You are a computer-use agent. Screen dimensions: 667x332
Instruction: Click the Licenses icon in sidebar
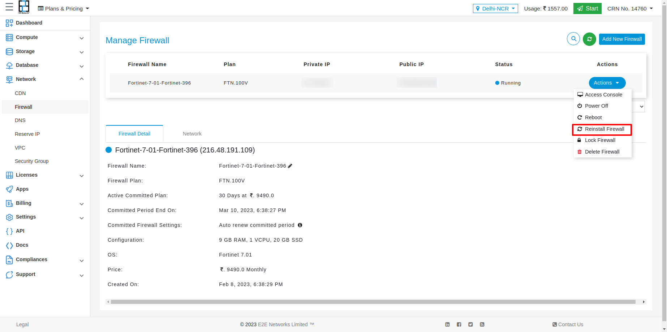[x=9, y=175]
